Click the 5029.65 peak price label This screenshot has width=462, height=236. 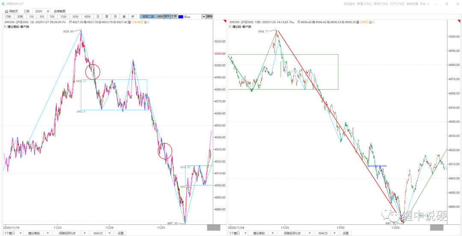[x=68, y=31]
